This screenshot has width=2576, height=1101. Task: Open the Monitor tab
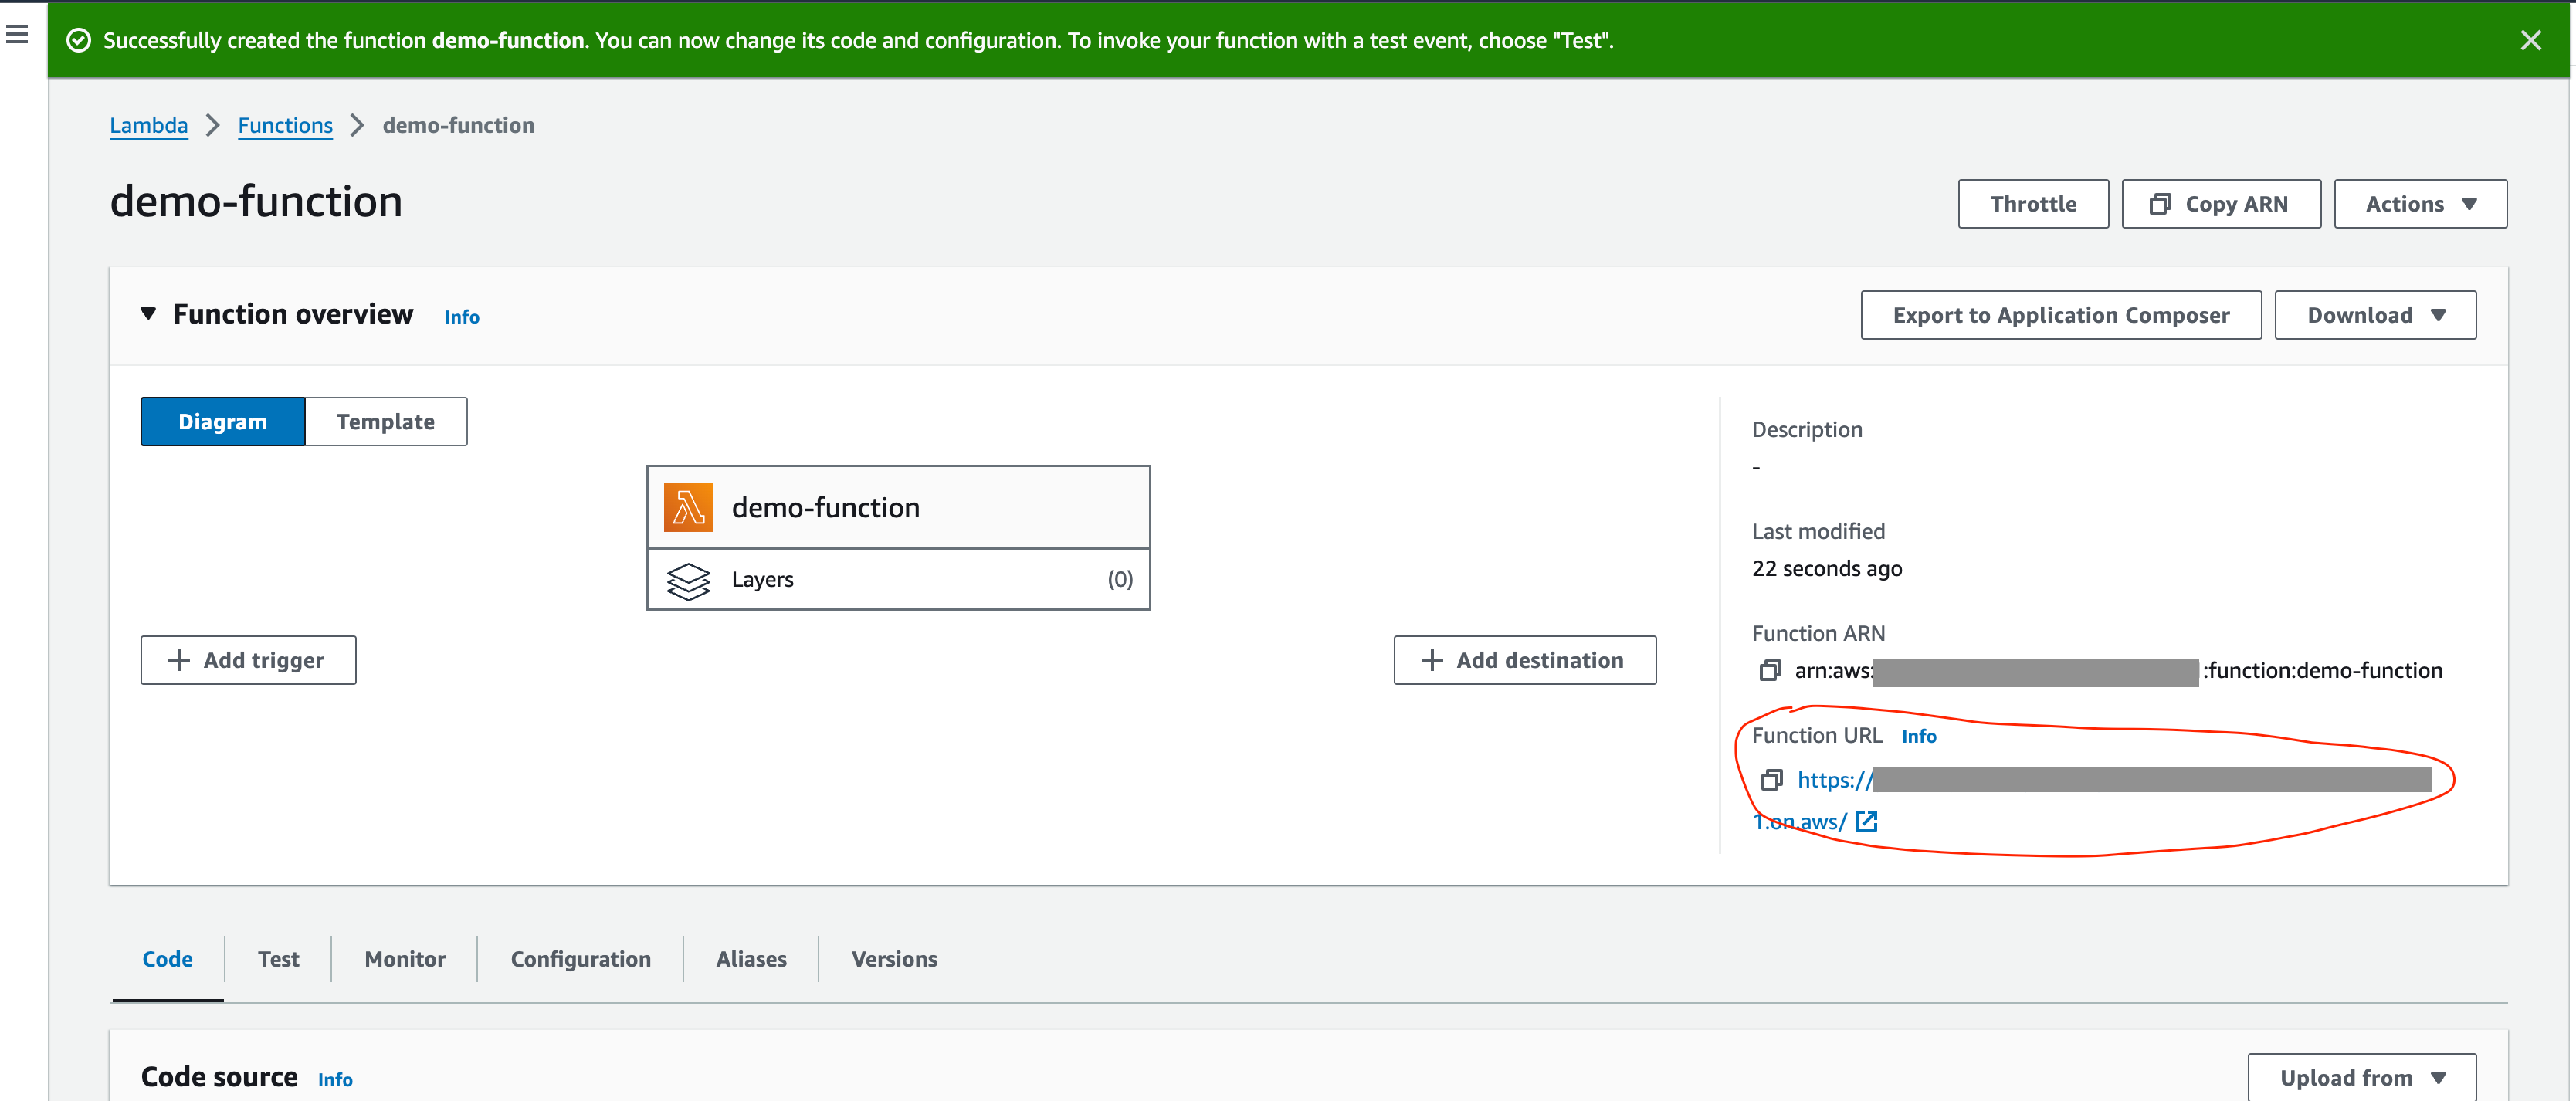[x=404, y=959]
